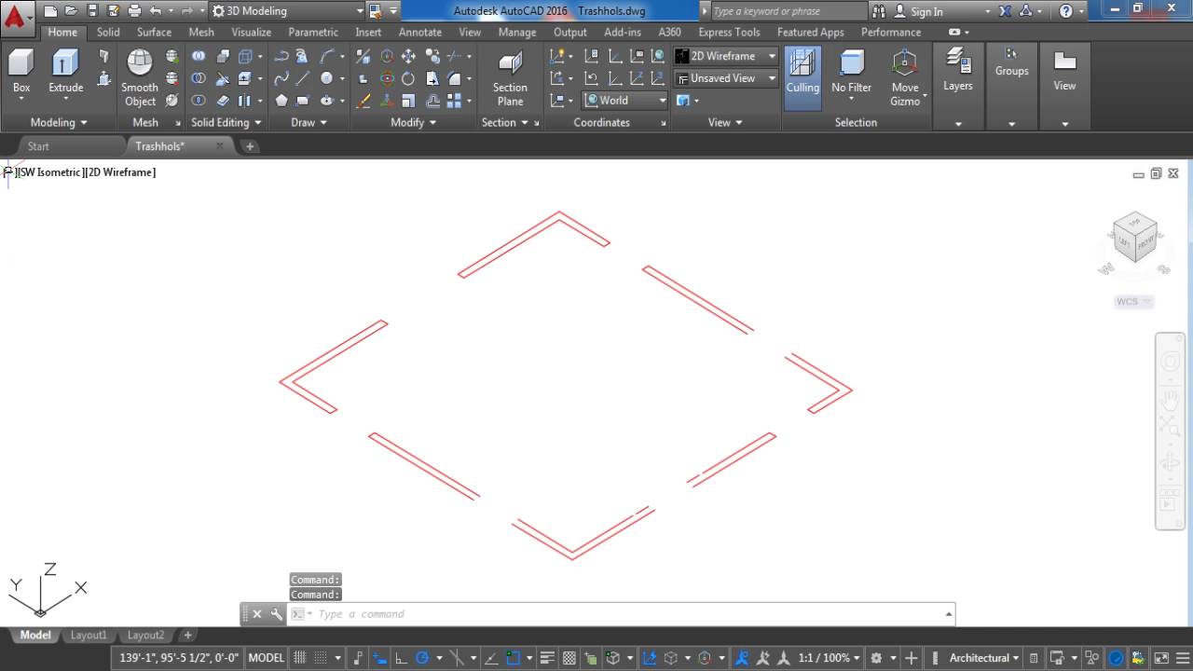Toggle Clean Screen icon in status bar
Viewport: 1193px width, 671px height.
pyautogui.click(x=1161, y=658)
